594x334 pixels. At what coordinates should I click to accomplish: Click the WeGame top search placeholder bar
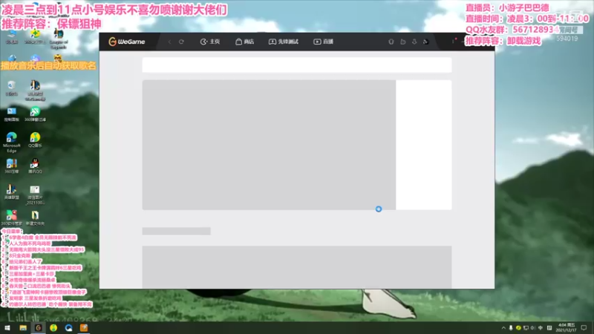click(x=296, y=65)
